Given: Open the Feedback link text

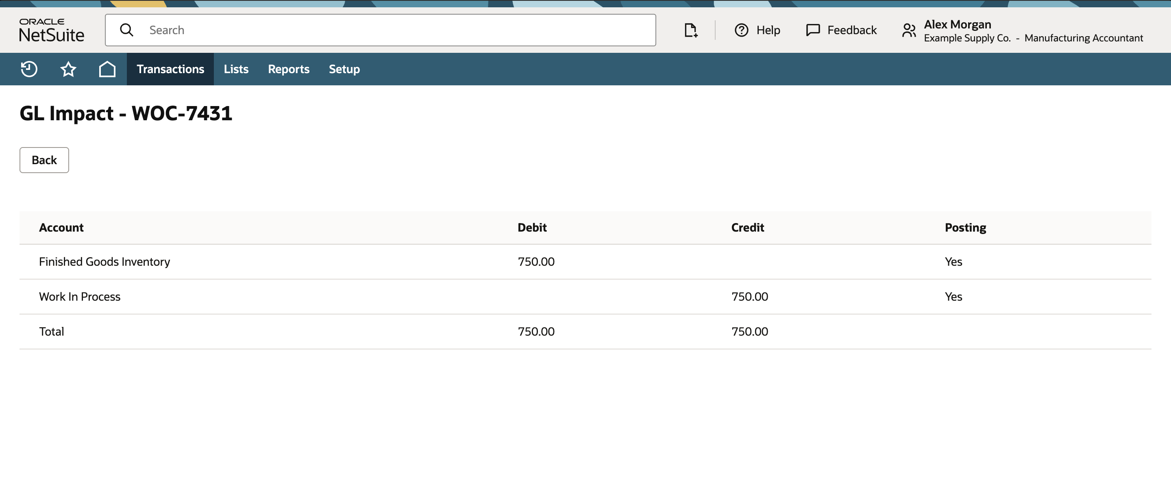Looking at the screenshot, I should coord(852,30).
